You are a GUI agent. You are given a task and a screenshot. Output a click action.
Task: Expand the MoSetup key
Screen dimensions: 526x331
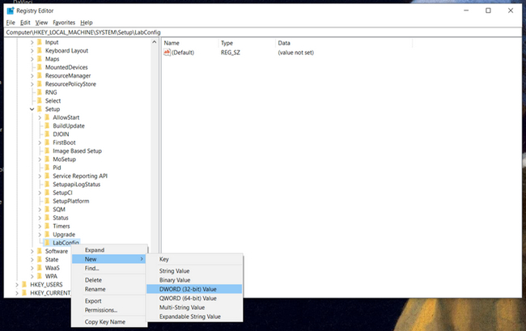click(40, 159)
